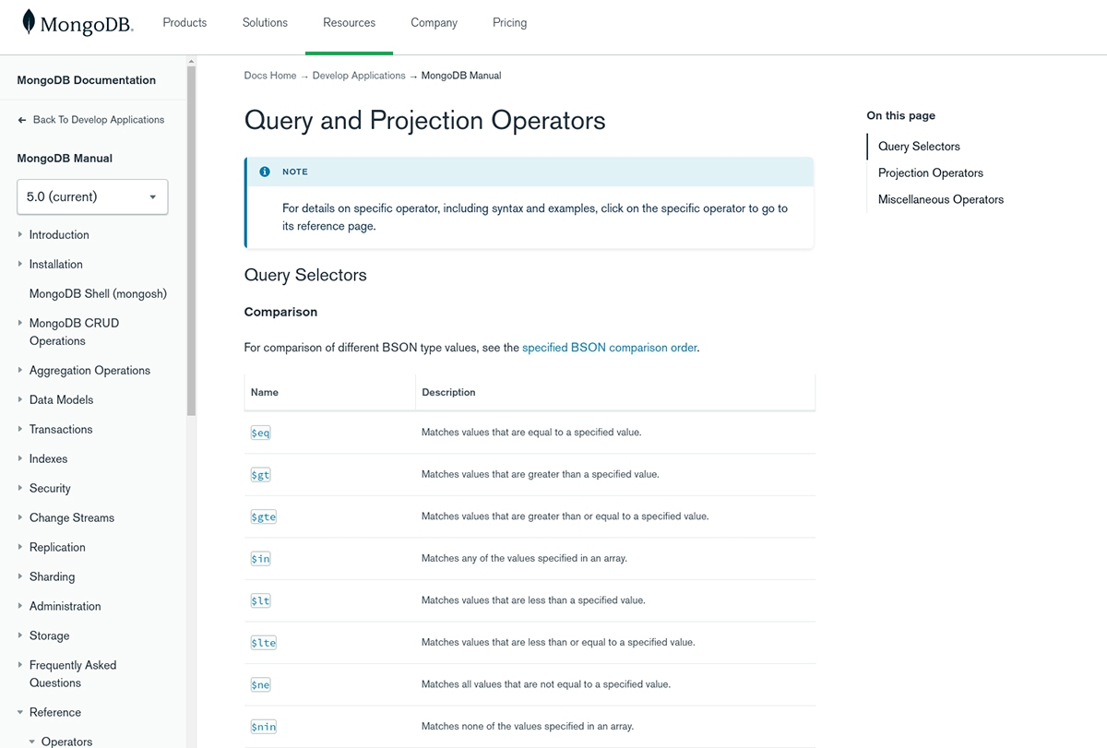1107x748 pixels.
Task: Open the $eq operator reference
Action: pyautogui.click(x=260, y=433)
